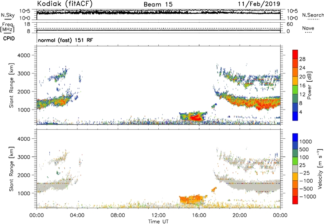The height and width of the screenshot is (224, 324).
Task: Click the 'Freq. [MHz]' axis label
Action: (7, 27)
